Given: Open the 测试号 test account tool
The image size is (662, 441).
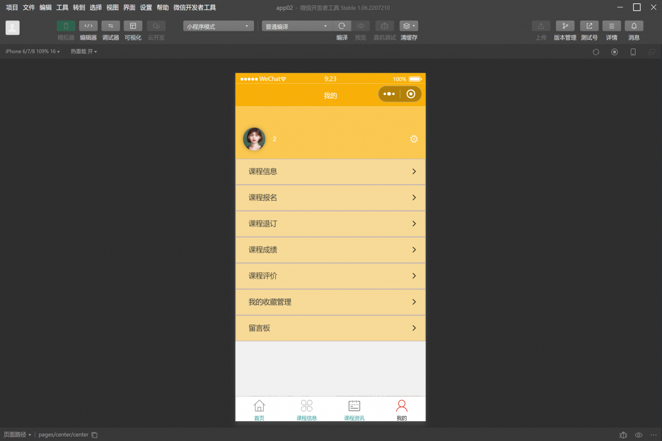Looking at the screenshot, I should click(x=589, y=26).
